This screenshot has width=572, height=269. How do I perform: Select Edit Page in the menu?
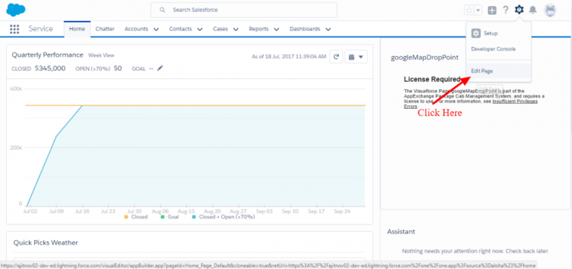(x=498, y=72)
